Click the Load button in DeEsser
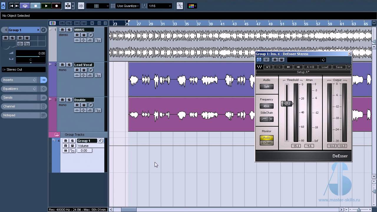Viewport: 377px width, 212px height. 325,67
